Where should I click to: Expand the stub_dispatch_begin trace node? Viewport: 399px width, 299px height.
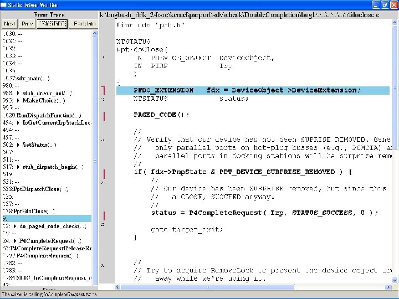pyautogui.click(x=18, y=167)
